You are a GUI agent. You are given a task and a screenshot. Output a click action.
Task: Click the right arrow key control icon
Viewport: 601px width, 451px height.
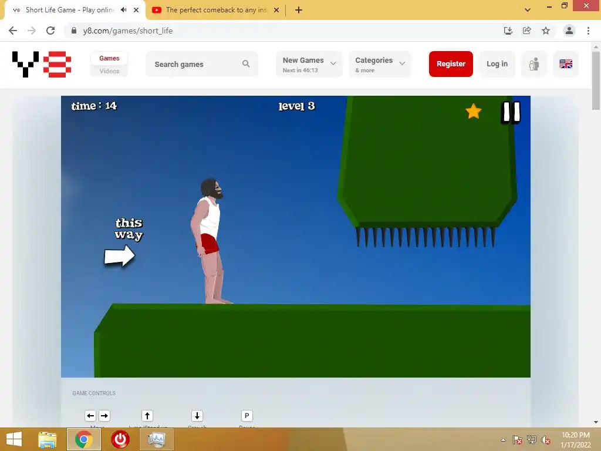pos(104,416)
